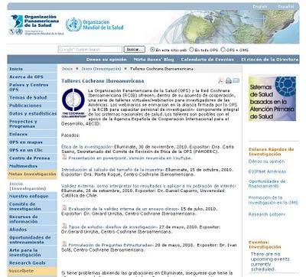Open 'Versión resumida en YouTube' link
The image size is (306, 277).
pyautogui.click(x=160, y=158)
